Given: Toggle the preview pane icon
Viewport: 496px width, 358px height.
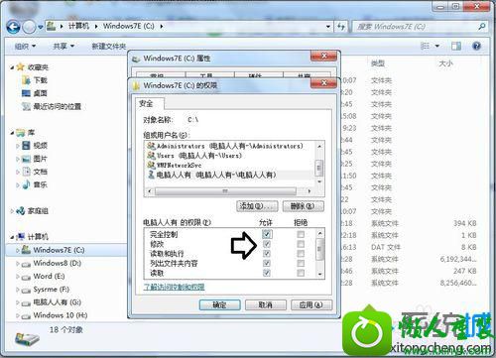Looking at the screenshot, I should coord(456,46).
